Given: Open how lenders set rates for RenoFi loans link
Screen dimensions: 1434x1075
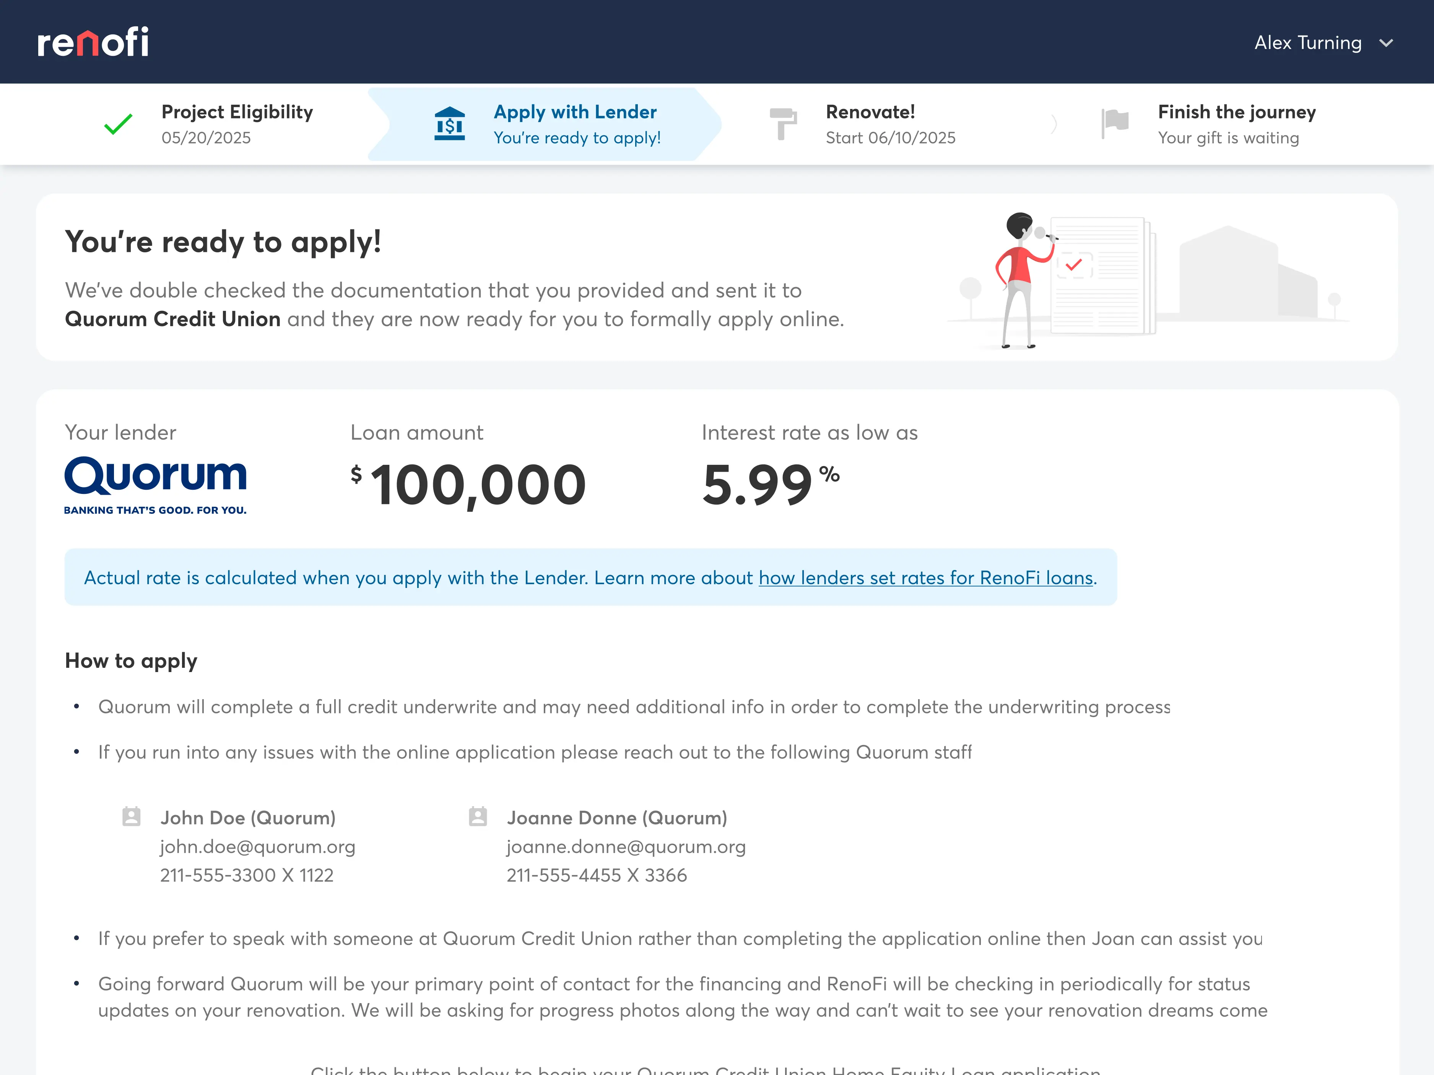Looking at the screenshot, I should coord(926,577).
